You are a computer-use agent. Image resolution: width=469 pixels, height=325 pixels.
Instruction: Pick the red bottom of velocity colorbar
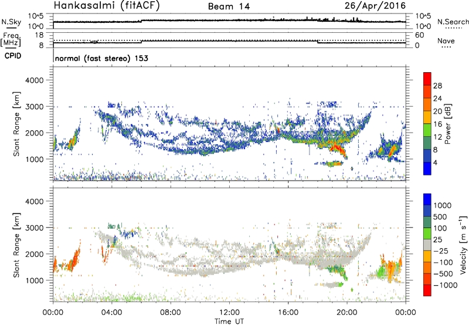pos(427,290)
